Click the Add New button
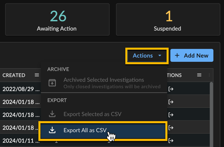Image resolution: width=224 pixels, height=147 pixels. coord(192,55)
